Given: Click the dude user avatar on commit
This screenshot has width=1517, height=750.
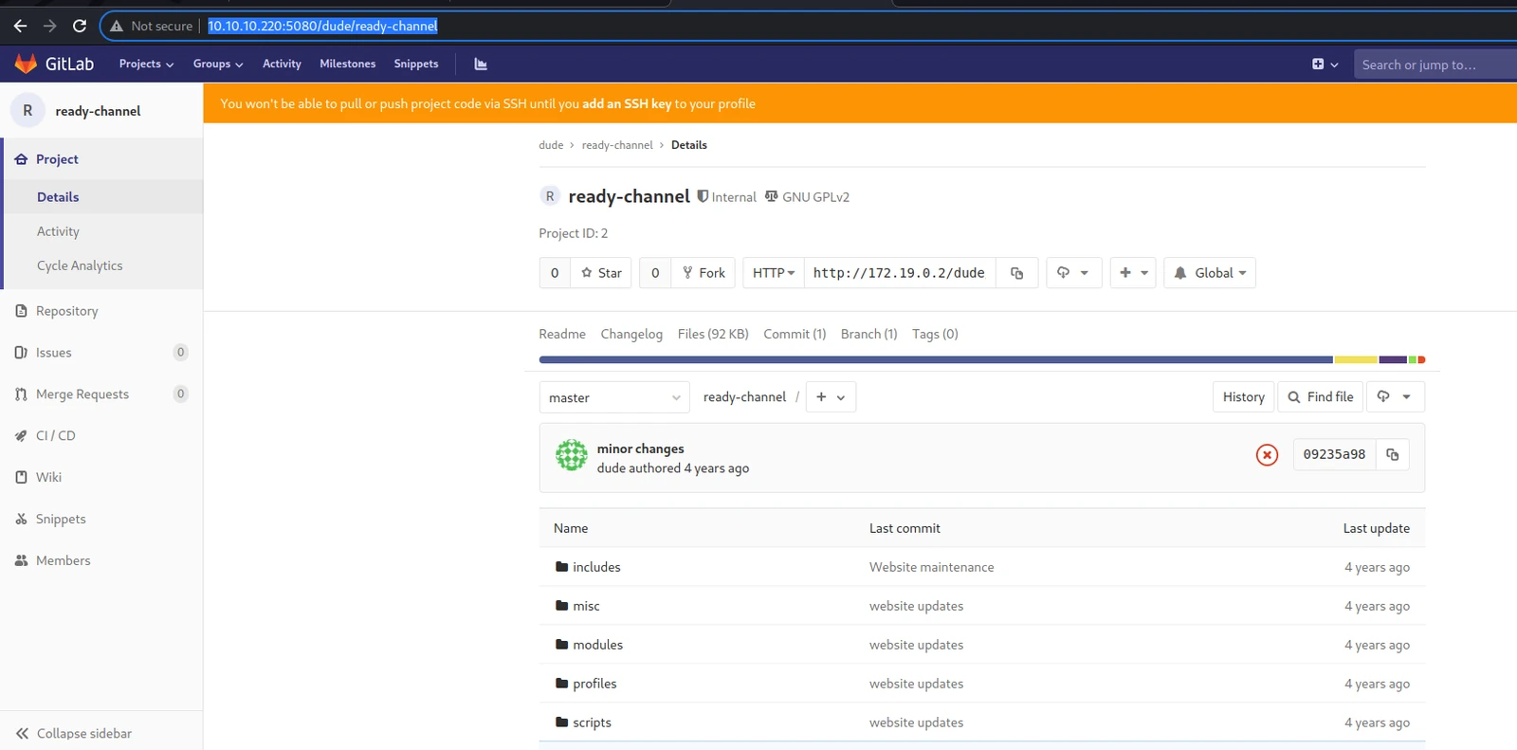Looking at the screenshot, I should pos(572,455).
